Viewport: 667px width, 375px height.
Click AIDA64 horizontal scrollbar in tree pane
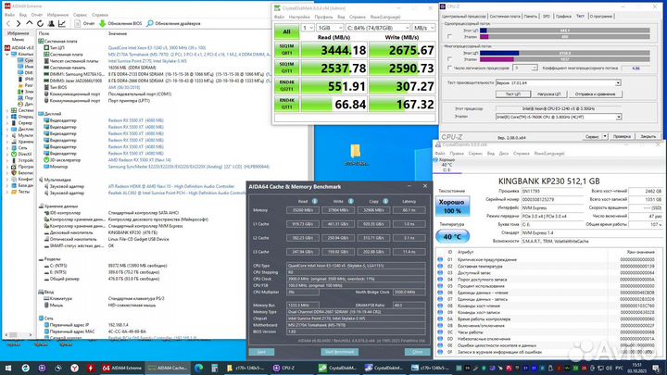coord(19,335)
